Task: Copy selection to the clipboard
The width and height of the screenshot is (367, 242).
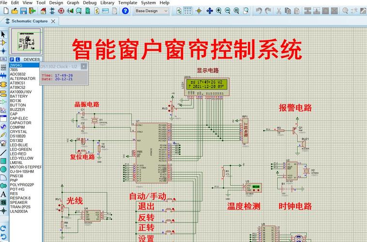Action: (x=288, y=11)
